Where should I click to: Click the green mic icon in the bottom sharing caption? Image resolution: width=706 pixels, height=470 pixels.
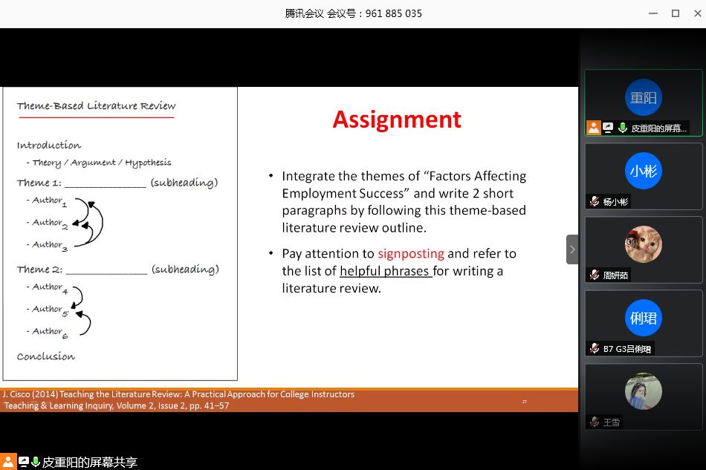[35, 462]
